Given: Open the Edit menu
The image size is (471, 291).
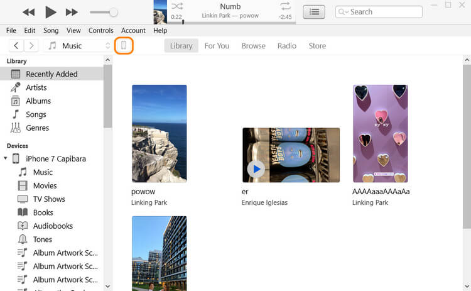Looking at the screenshot, I should coord(30,30).
